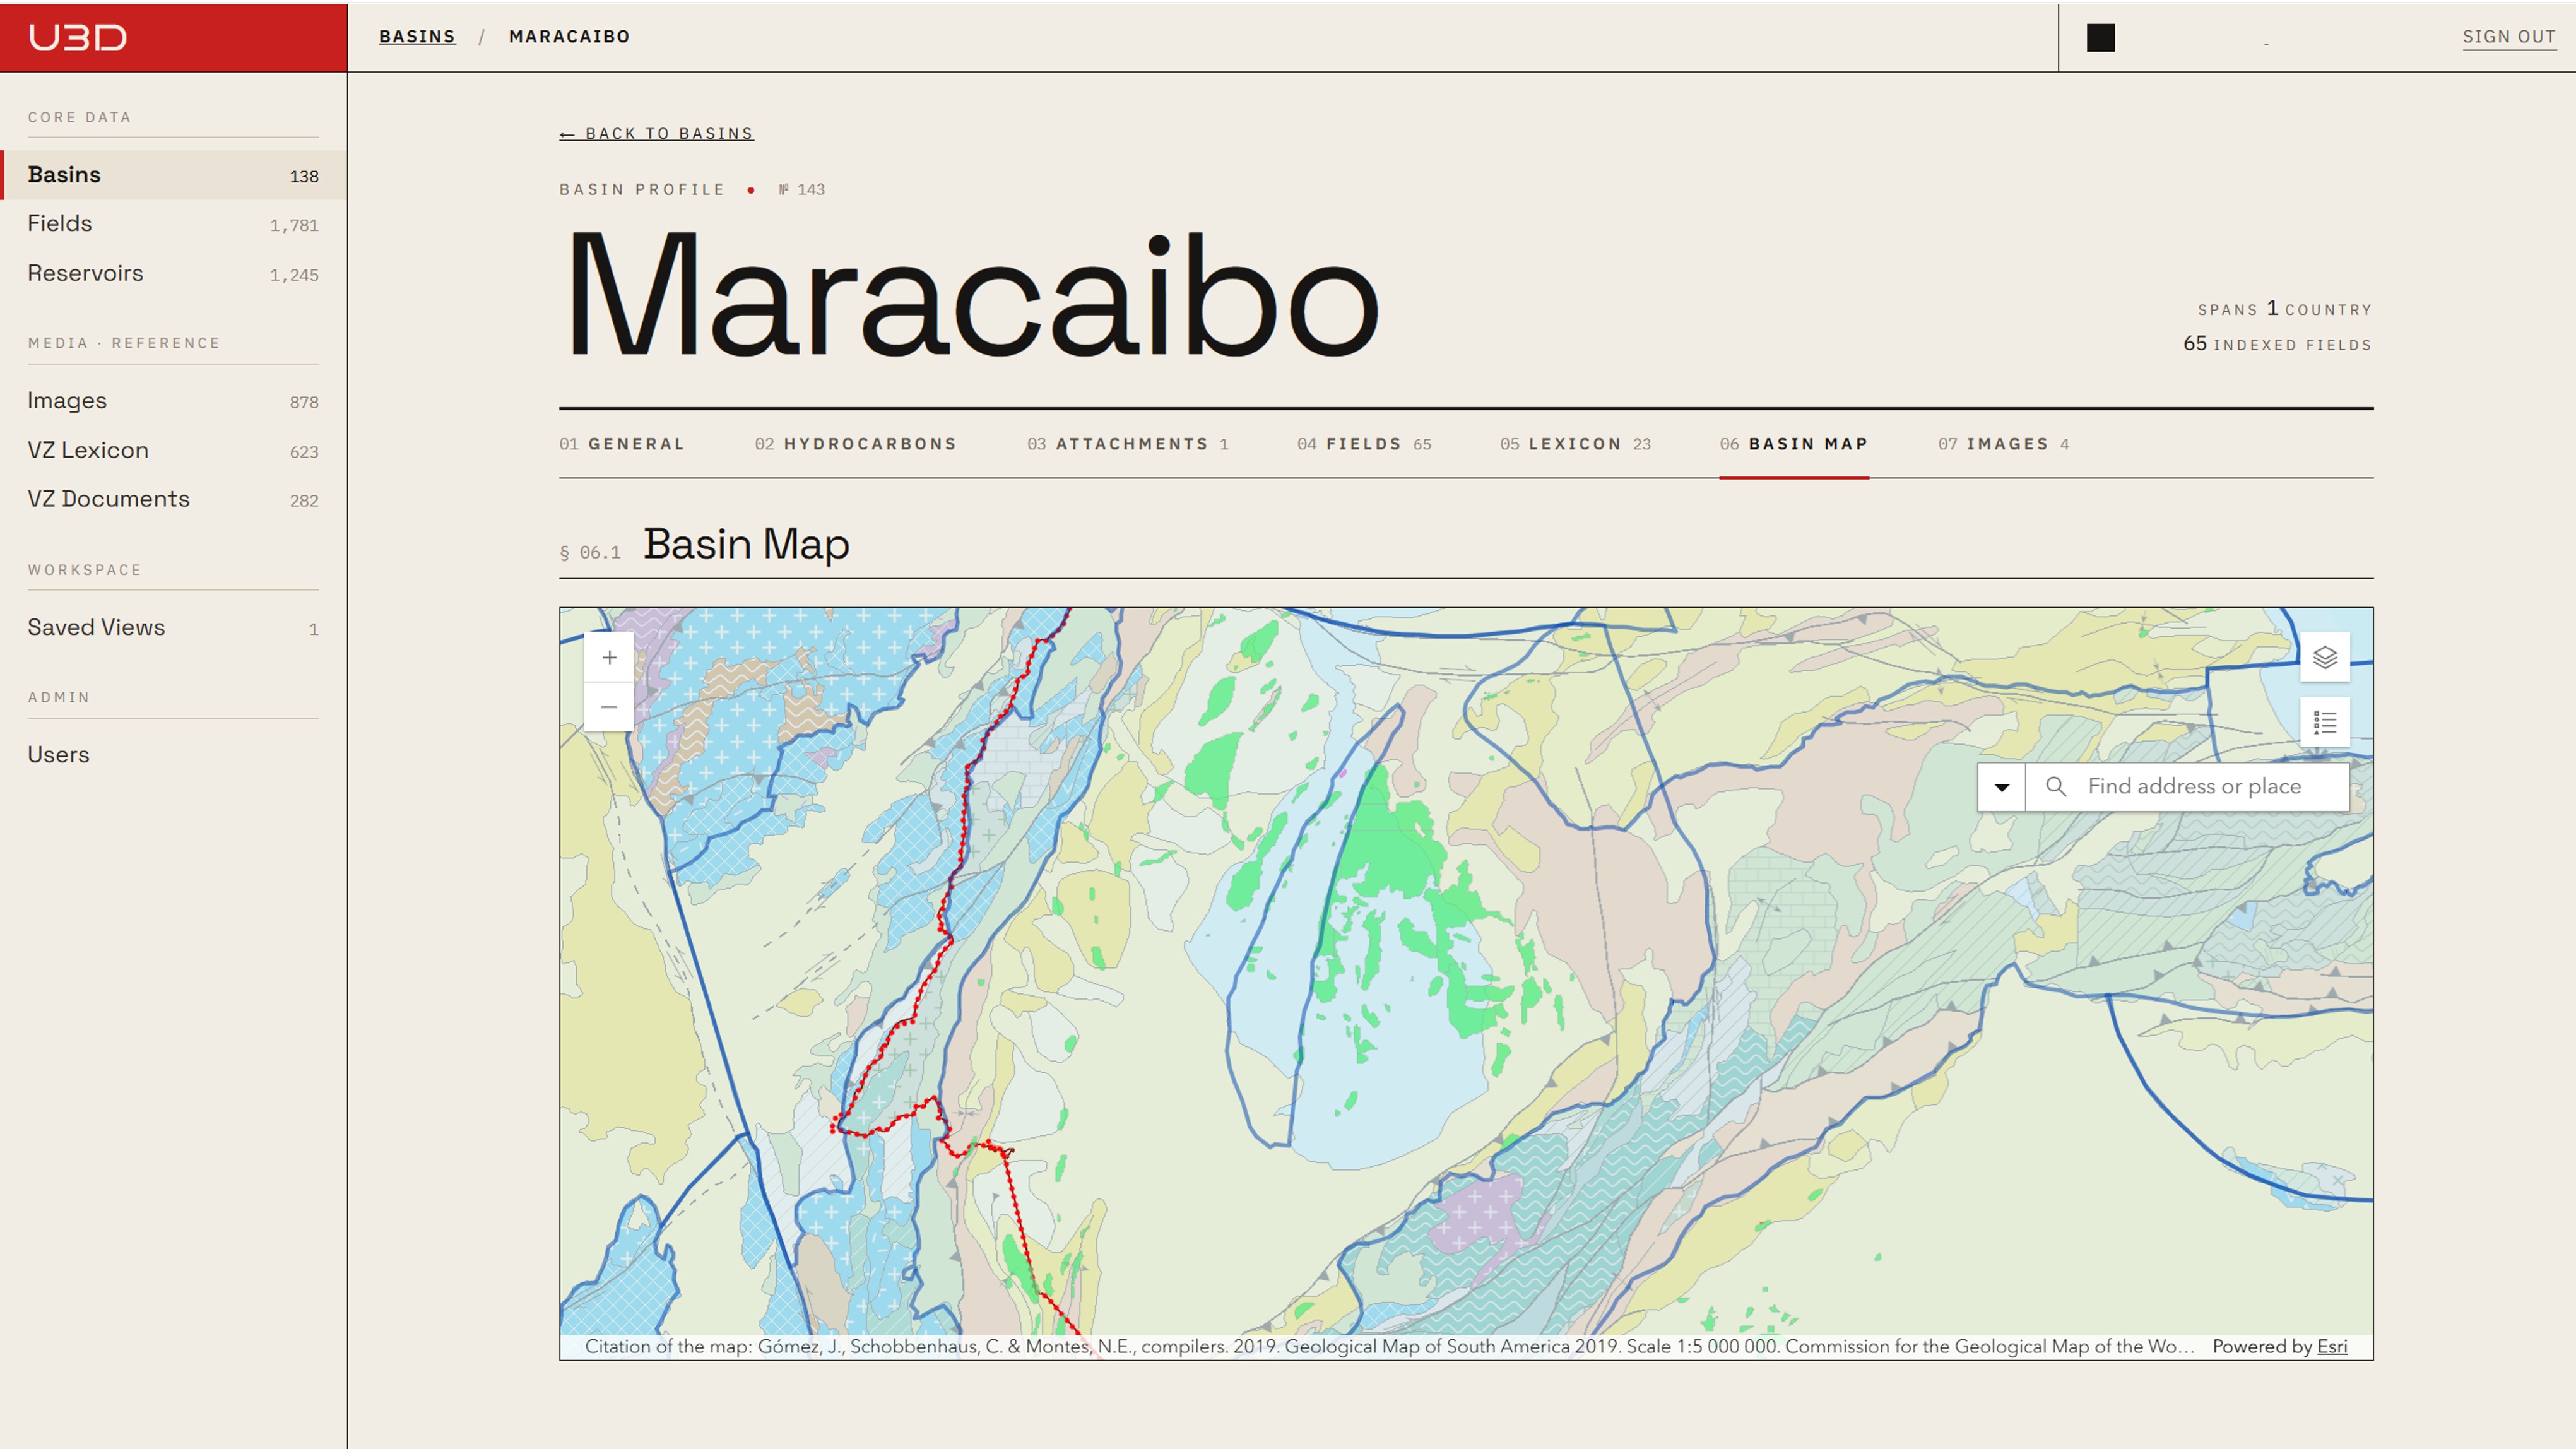Zoom out of the basin map
This screenshot has height=1449, width=2576.
pos(609,707)
